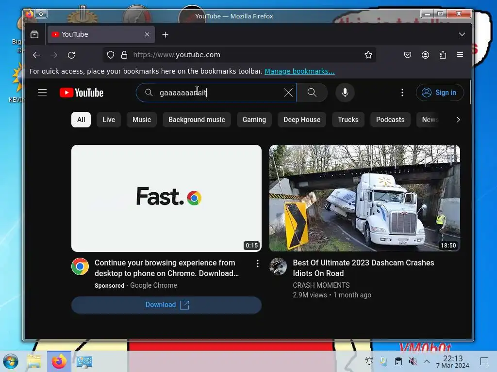The image size is (497, 372).
Task: Select the Music filter chip
Action: coord(142,120)
